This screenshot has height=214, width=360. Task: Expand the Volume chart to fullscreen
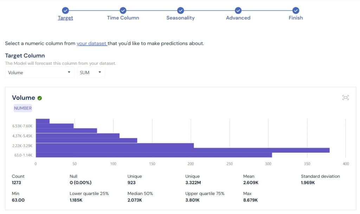[346, 97]
